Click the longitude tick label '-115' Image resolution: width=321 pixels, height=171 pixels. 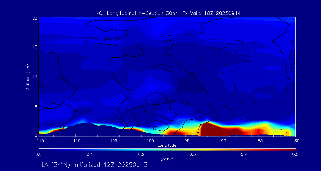(x=39, y=141)
